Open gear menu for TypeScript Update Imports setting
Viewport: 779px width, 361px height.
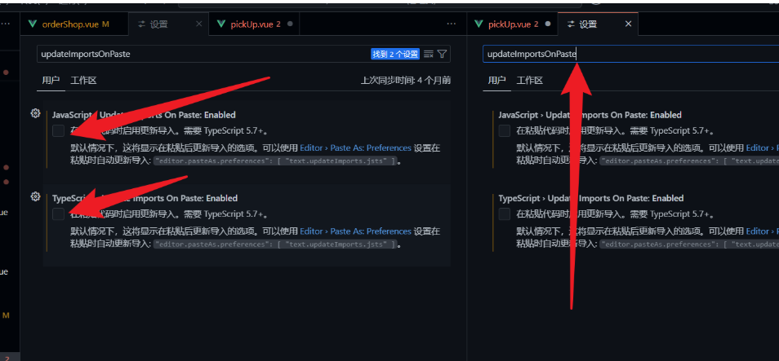pos(35,197)
